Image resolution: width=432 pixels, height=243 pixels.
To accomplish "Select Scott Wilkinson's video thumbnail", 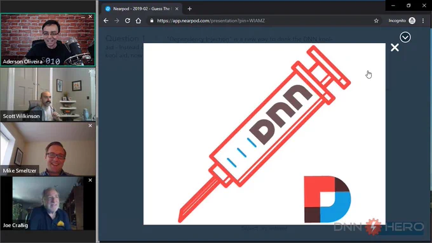I will 48,95.
